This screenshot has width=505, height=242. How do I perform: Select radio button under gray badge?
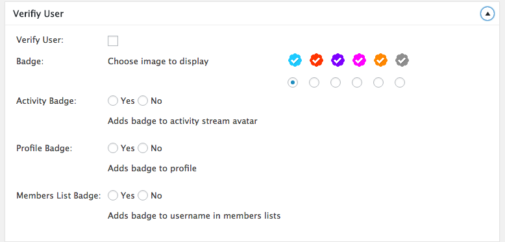point(400,82)
